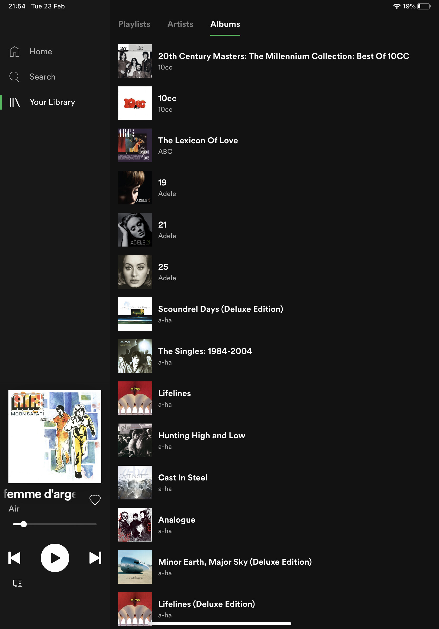Select the '10cc' album title text
The image size is (439, 629).
pos(167,98)
